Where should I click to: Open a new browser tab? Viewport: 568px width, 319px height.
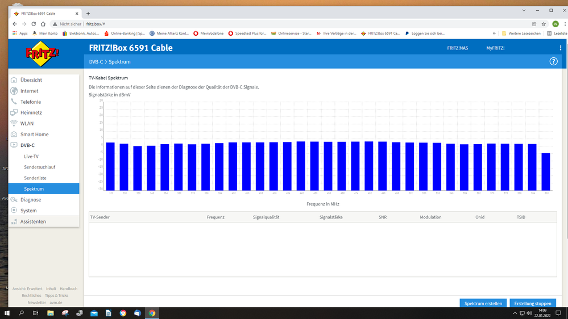tap(88, 14)
